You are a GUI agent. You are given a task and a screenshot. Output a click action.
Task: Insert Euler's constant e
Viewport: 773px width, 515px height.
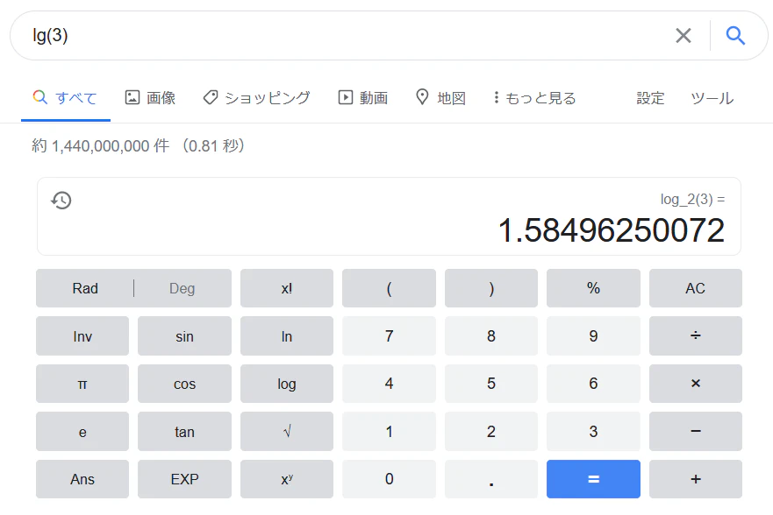(82, 432)
